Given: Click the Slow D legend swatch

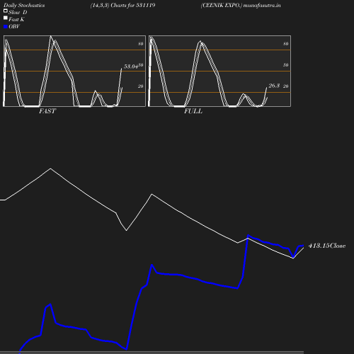Looking at the screenshot, I should [x=6, y=11].
